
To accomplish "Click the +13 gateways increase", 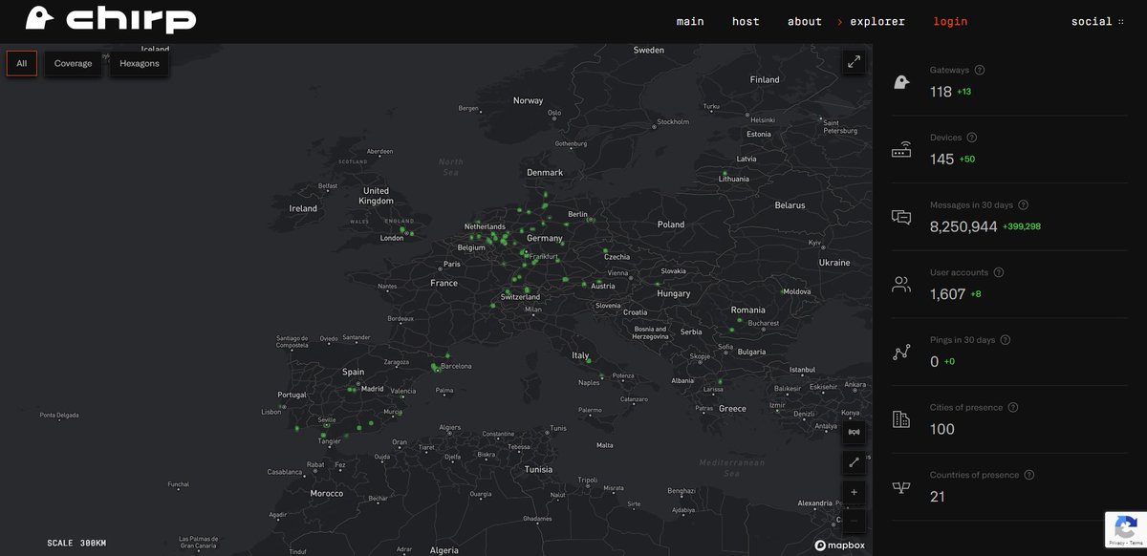I will point(964,92).
